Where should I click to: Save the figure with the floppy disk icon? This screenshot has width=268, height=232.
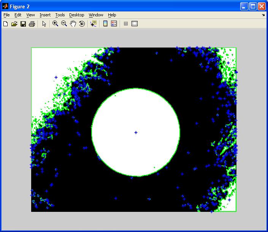click(23, 24)
